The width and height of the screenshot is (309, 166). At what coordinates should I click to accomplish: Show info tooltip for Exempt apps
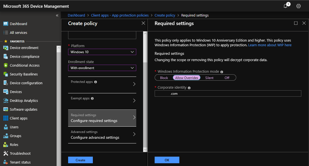pyautogui.click(x=92, y=98)
